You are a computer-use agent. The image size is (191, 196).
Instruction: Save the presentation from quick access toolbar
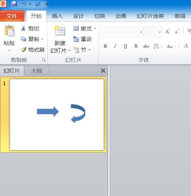click(14, 4)
